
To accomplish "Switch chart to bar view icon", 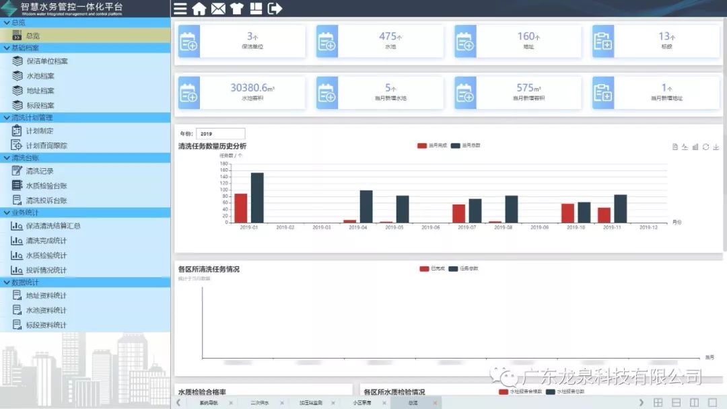I will 695,147.
